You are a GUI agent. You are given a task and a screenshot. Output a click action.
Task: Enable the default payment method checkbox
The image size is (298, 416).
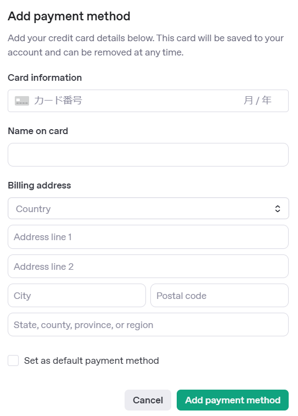[13, 360]
